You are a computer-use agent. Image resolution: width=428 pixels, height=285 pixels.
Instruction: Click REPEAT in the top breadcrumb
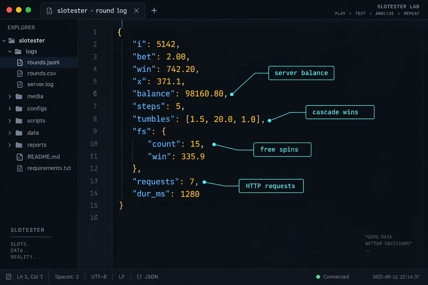pyautogui.click(x=411, y=14)
